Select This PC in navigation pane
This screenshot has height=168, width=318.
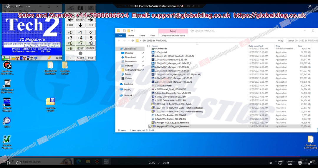tap(127, 89)
